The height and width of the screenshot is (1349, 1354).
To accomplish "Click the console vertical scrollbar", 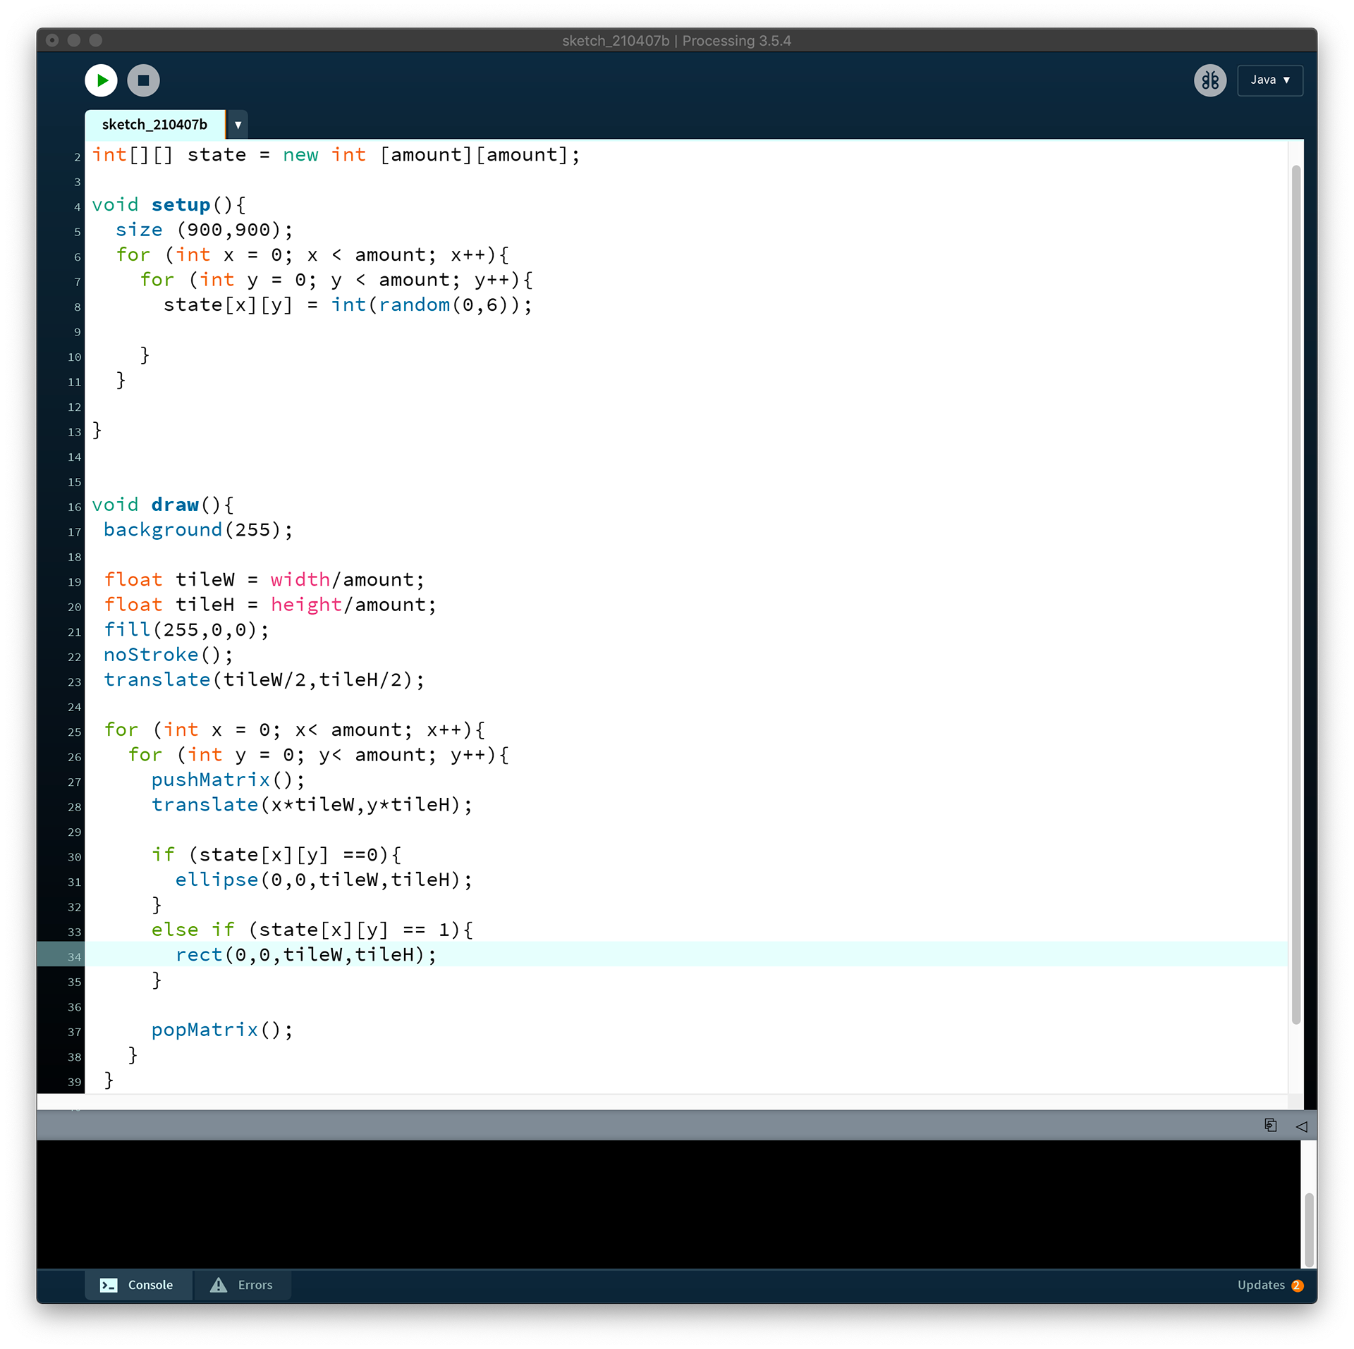I will (x=1308, y=1229).
